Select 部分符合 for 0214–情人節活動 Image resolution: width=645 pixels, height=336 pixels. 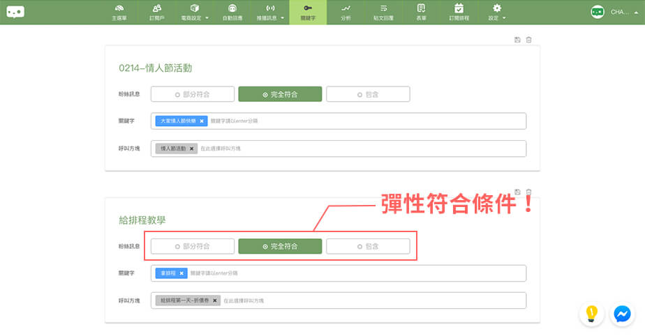point(192,94)
